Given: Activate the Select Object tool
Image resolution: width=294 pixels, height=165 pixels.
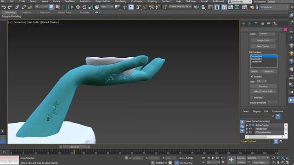Looking at the screenshot, I should [51, 7].
